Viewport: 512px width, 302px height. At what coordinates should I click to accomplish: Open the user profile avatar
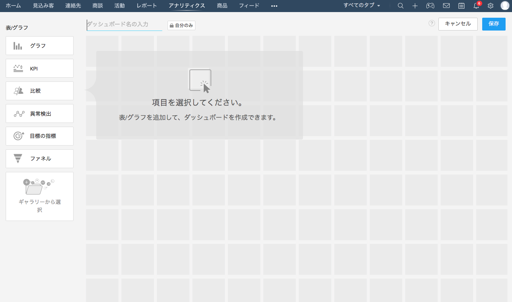pyautogui.click(x=505, y=6)
